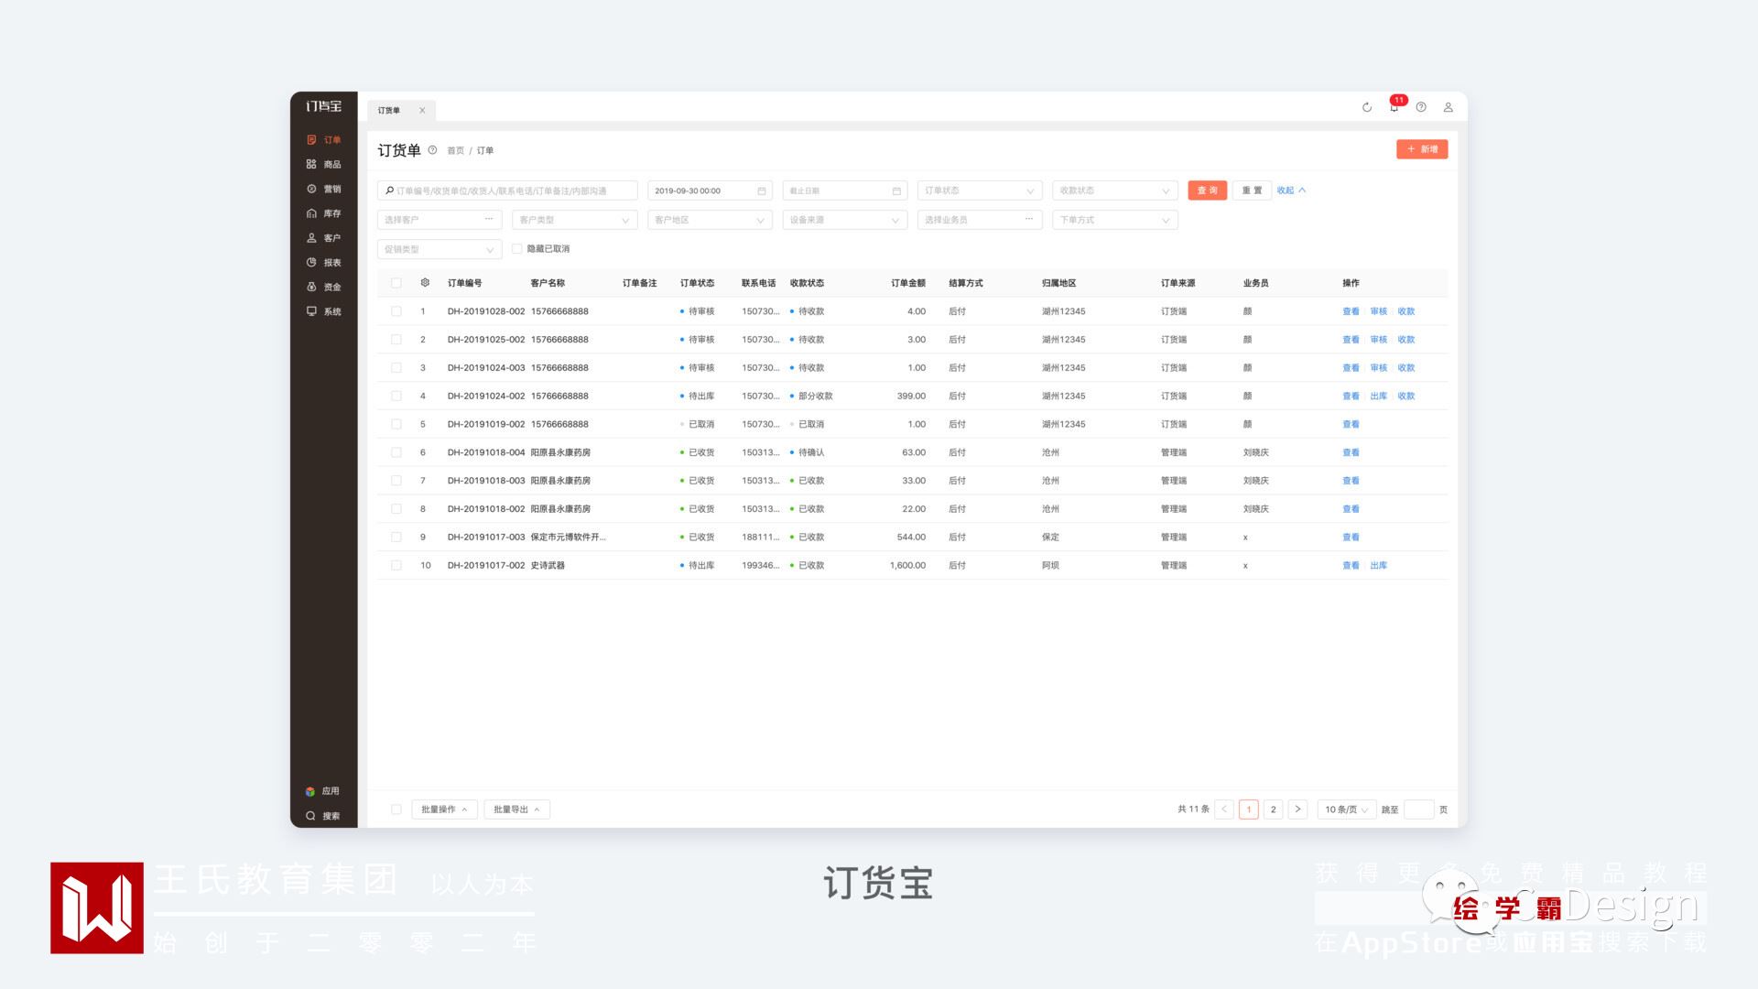The image size is (1758, 989).
Task: Open 搜索 search at sidebar bottom
Action: [322, 816]
